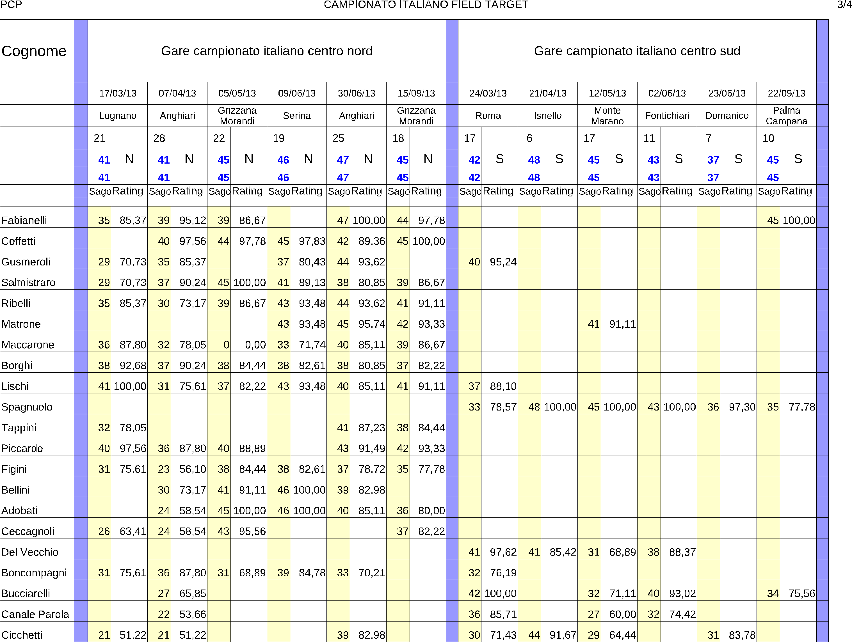Click Spagnuolo's Domanico rating 97,30
Image resolution: width=852 pixels, height=642 pixels.
tap(742, 407)
